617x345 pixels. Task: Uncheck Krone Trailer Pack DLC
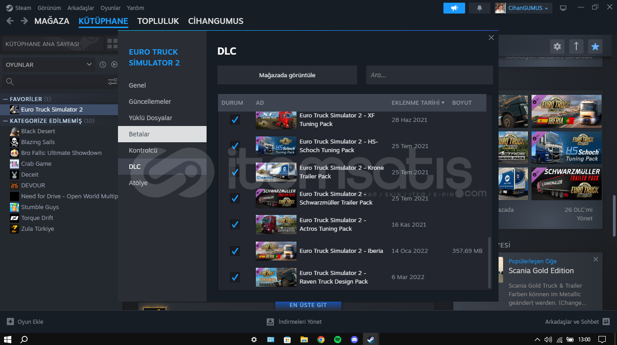pyautogui.click(x=235, y=172)
